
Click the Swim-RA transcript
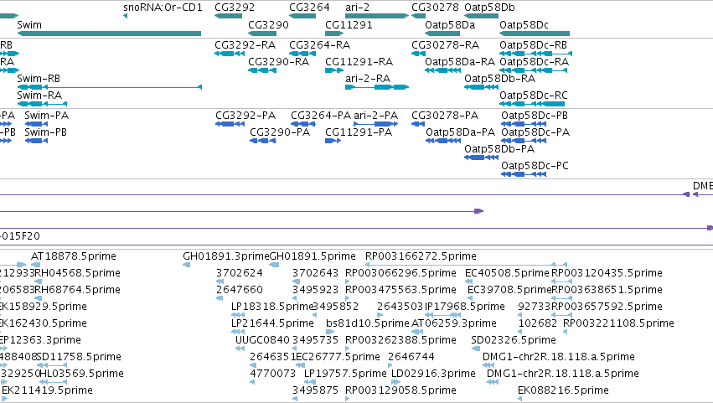[x=42, y=104]
